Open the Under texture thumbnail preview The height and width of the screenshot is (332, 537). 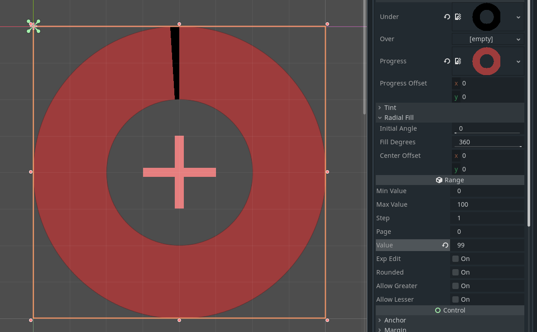tap(486, 17)
